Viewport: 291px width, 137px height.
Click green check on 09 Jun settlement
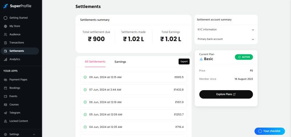85,77
